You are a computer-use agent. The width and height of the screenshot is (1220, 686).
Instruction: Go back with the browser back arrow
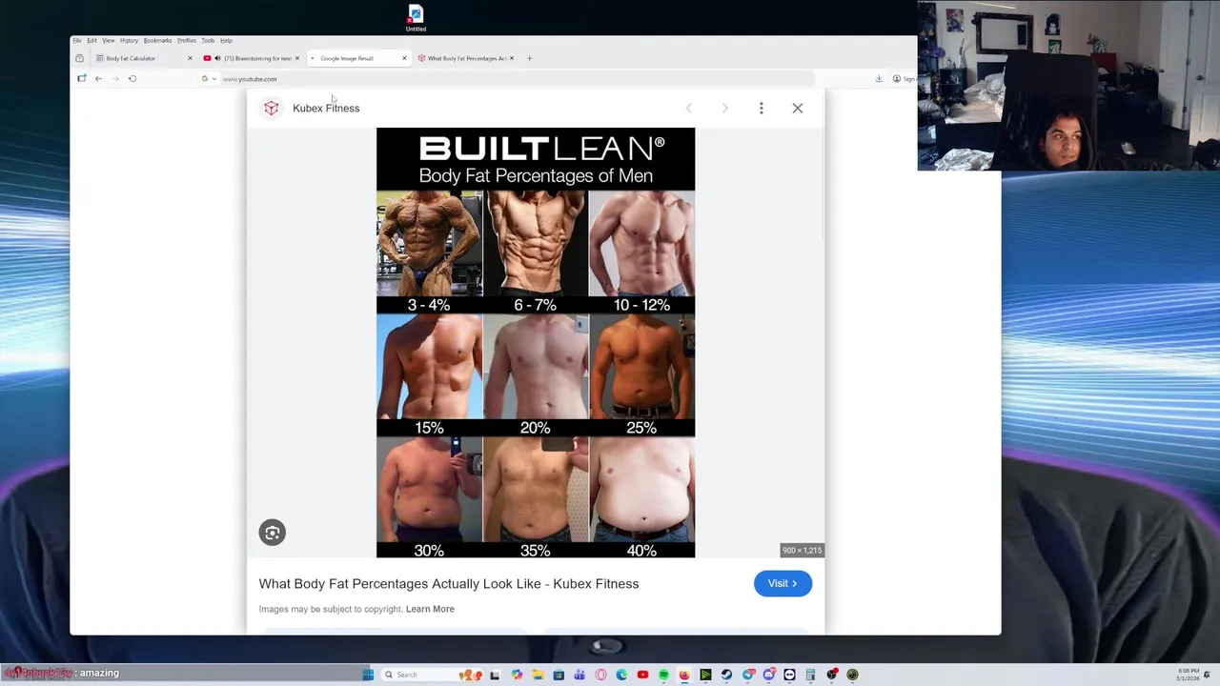click(x=98, y=78)
